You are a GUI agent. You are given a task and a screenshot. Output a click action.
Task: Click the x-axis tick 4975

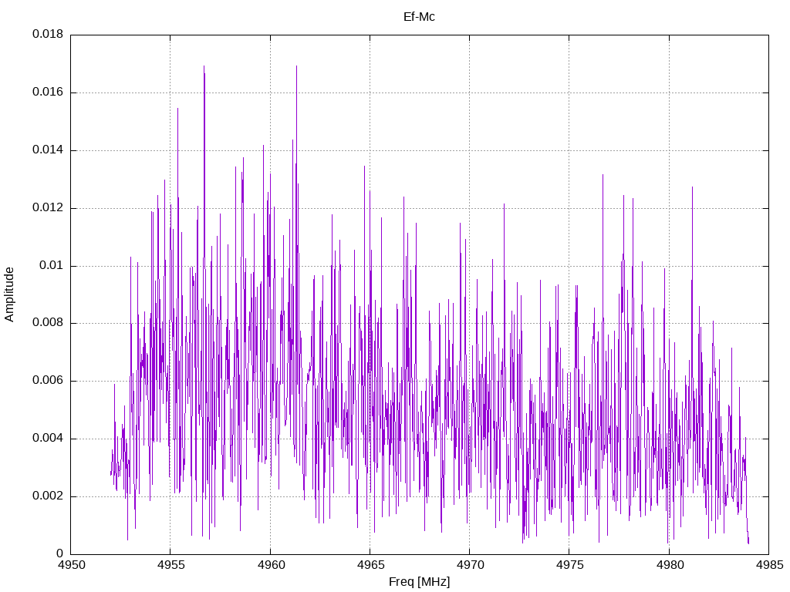click(570, 565)
